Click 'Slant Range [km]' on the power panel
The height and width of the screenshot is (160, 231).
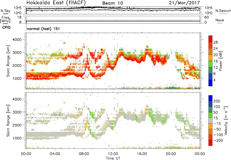[8, 61]
